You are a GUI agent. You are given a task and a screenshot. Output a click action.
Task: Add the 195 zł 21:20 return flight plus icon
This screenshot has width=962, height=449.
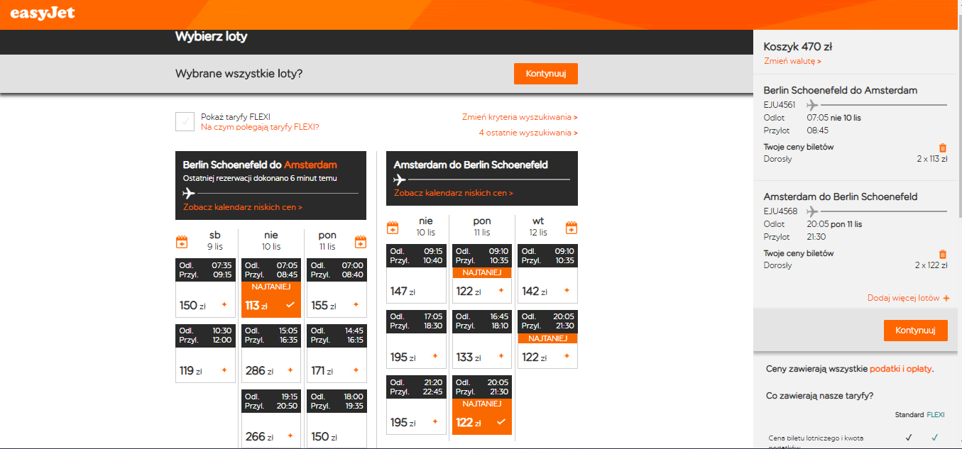pyautogui.click(x=435, y=422)
